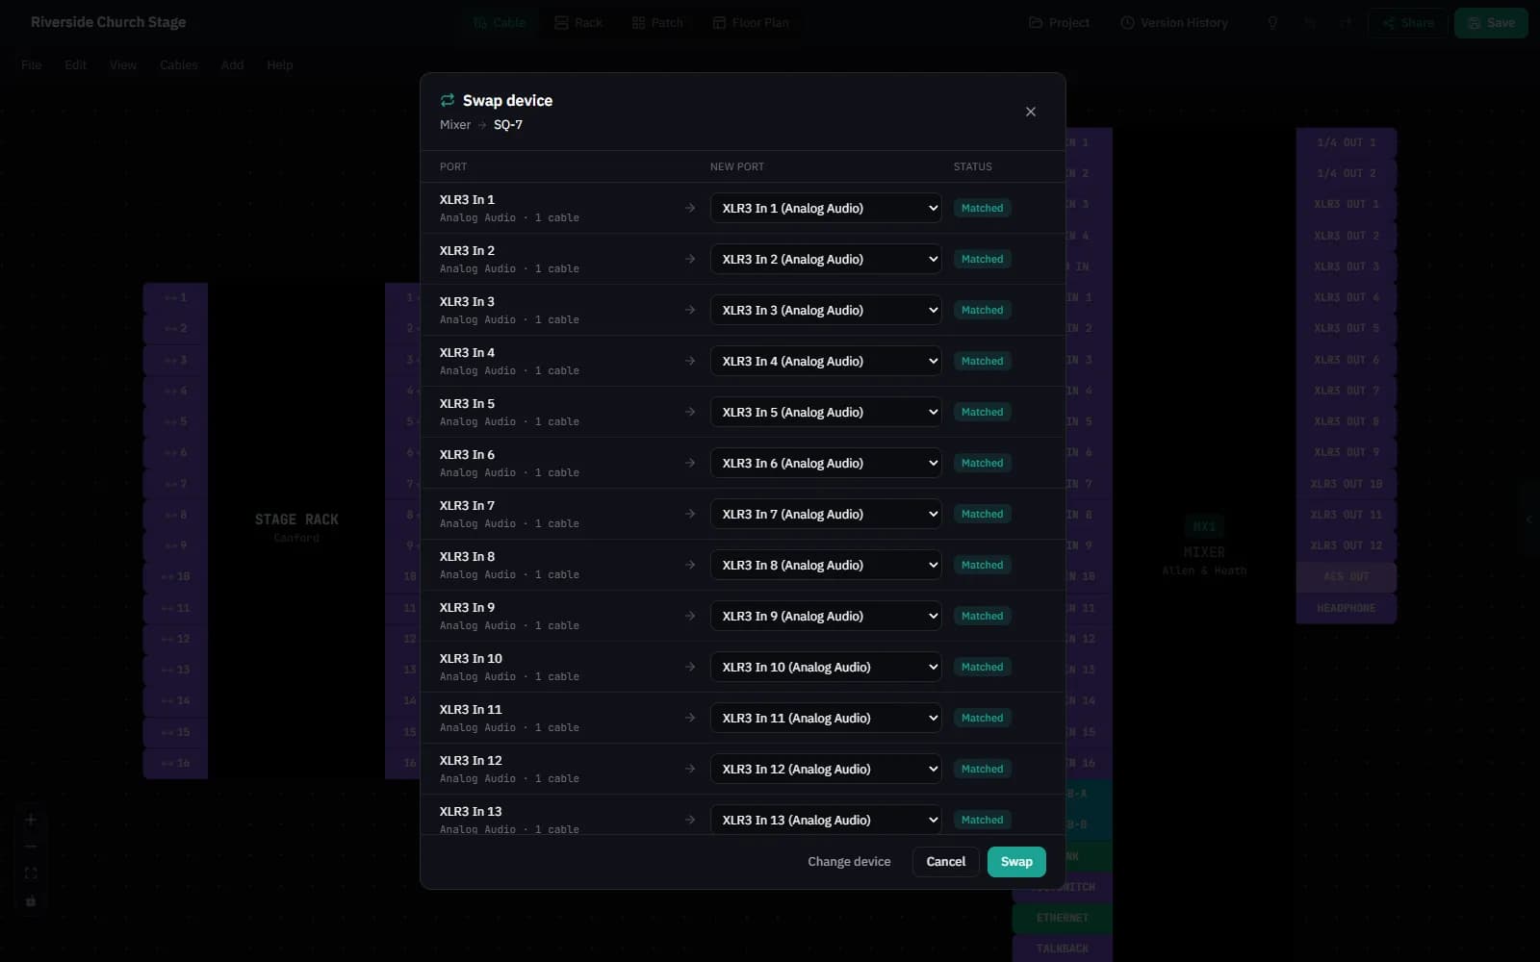
Task: Click the Project folder icon
Action: 1036,22
